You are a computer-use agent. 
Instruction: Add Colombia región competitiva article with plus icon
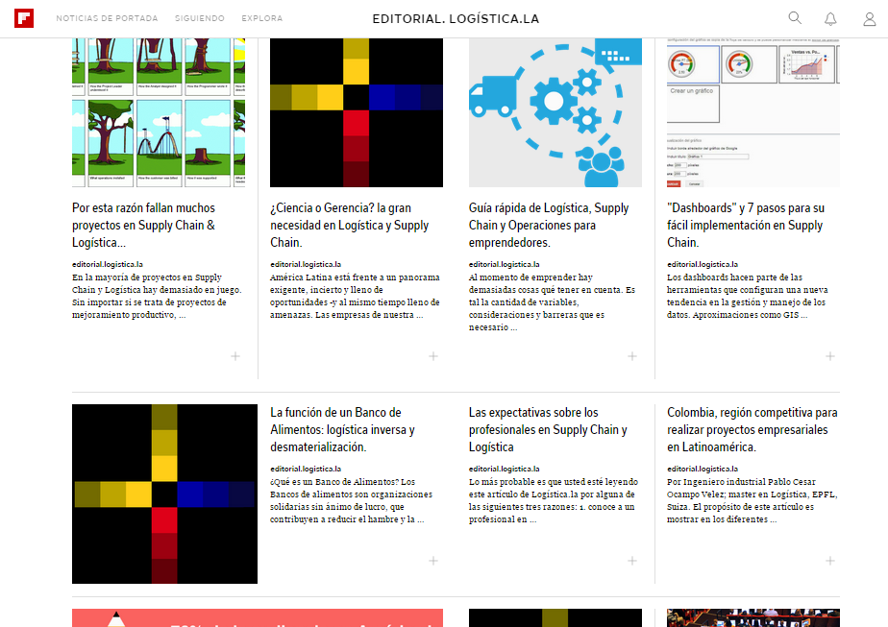click(x=830, y=561)
